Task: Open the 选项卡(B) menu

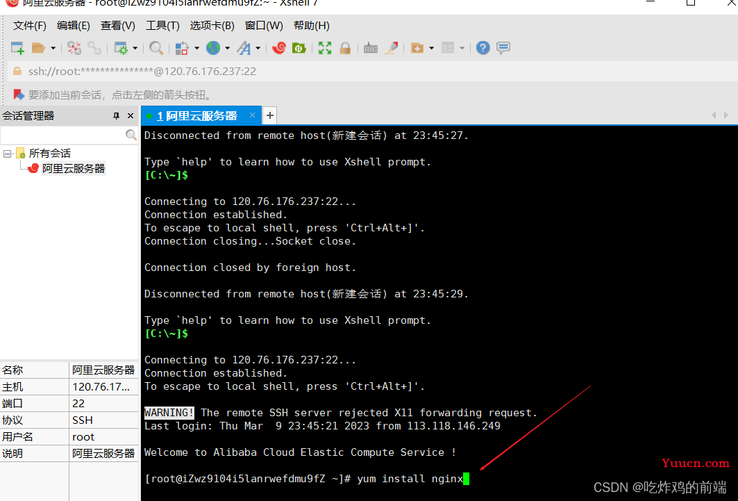Action: tap(212, 26)
